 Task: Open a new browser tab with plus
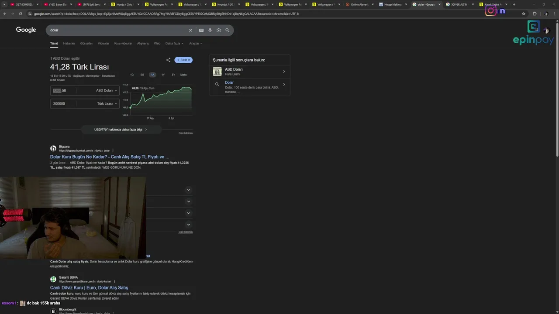click(514, 4)
